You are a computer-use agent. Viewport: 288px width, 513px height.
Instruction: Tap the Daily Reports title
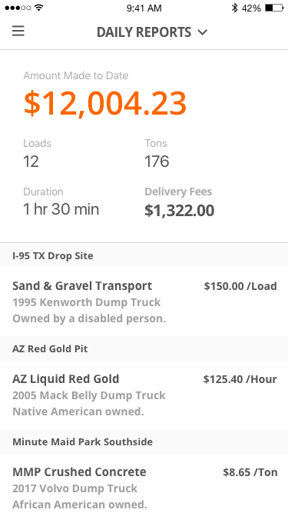tap(144, 32)
